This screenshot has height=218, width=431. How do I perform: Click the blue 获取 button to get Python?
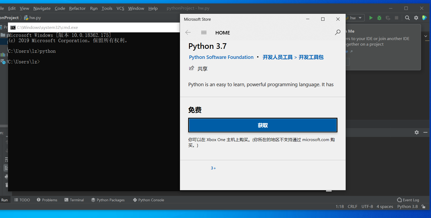coord(263,125)
